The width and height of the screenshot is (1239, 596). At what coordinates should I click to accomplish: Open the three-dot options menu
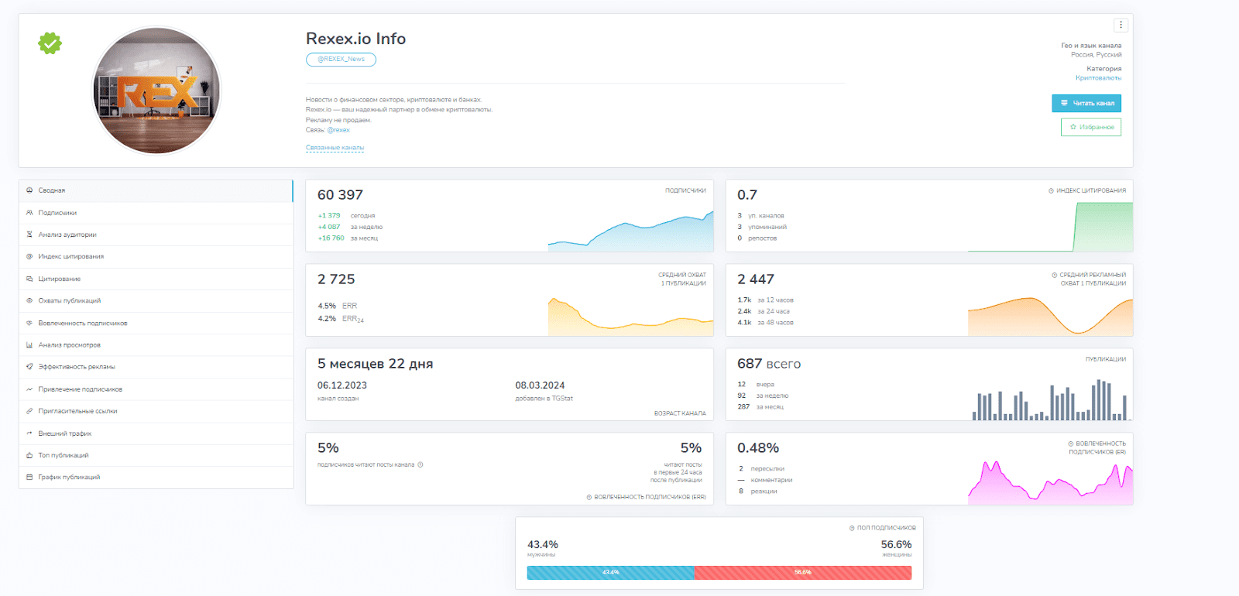pos(1121,25)
